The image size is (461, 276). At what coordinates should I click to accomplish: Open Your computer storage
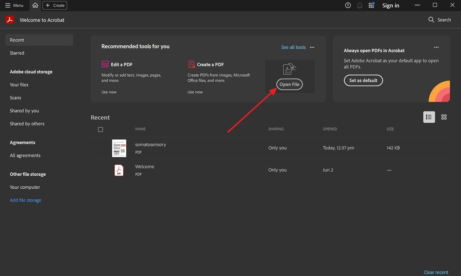25,187
